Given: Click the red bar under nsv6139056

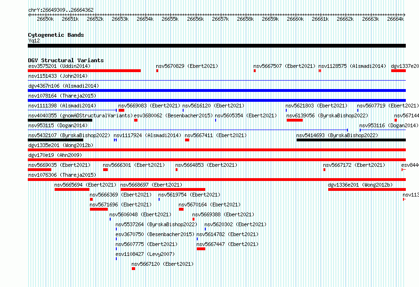Looking at the screenshot, I should tap(295, 120).
